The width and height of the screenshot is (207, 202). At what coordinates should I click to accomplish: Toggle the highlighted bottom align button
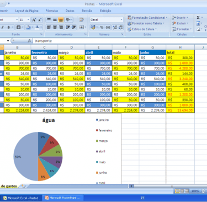click(x=61, y=19)
